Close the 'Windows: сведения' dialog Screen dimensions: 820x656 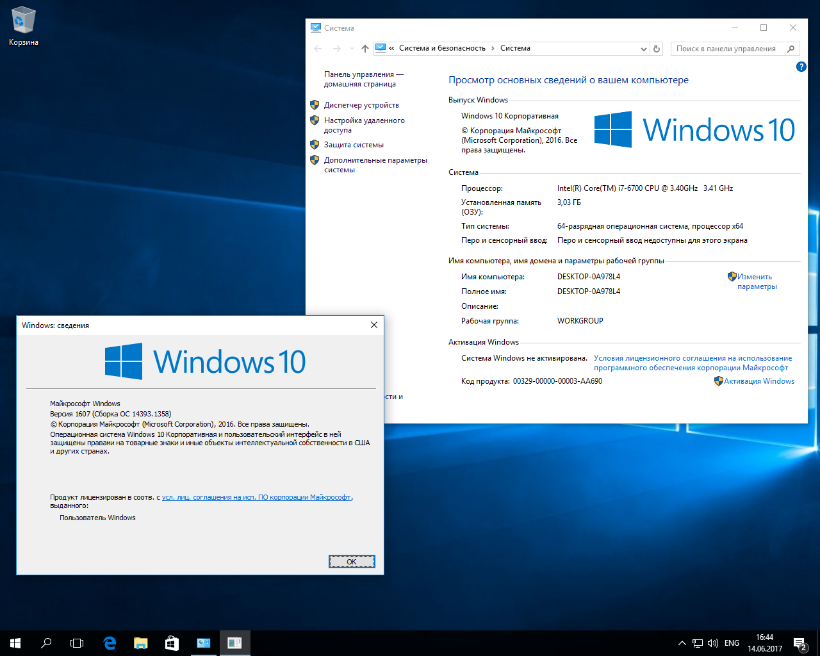pos(374,325)
